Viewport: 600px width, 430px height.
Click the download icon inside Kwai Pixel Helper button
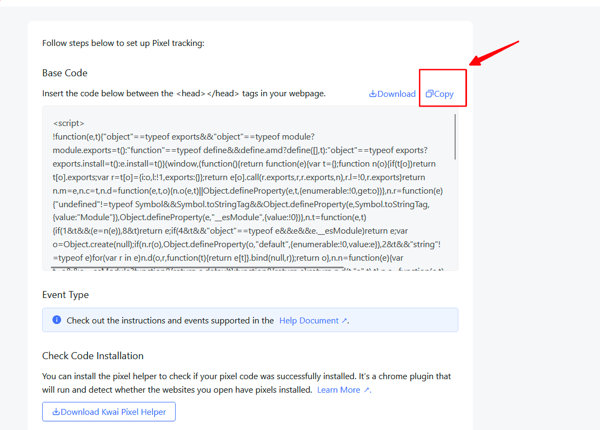(x=56, y=412)
